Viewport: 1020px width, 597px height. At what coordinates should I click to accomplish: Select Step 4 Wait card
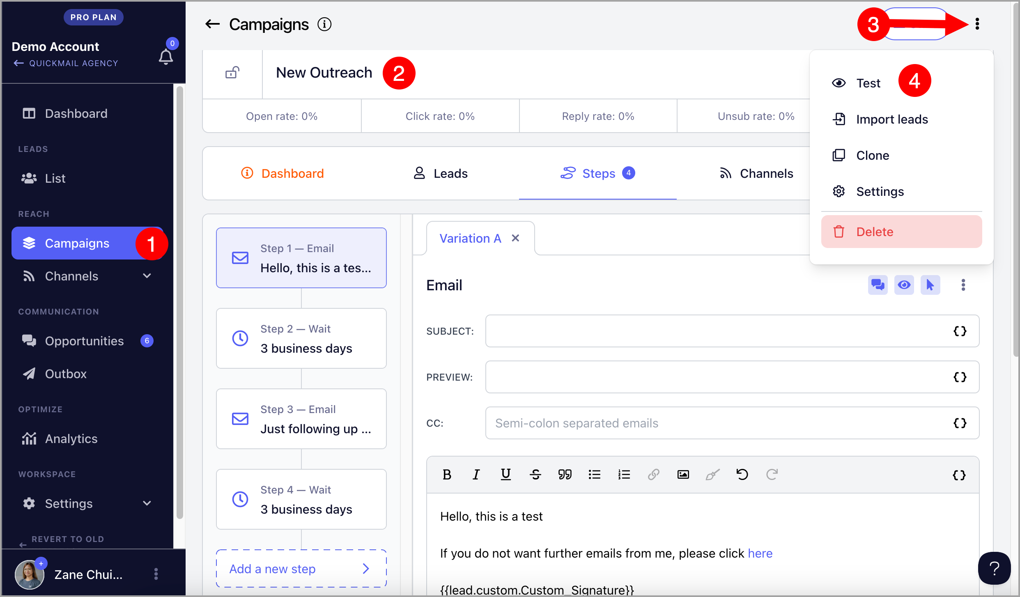(x=301, y=499)
